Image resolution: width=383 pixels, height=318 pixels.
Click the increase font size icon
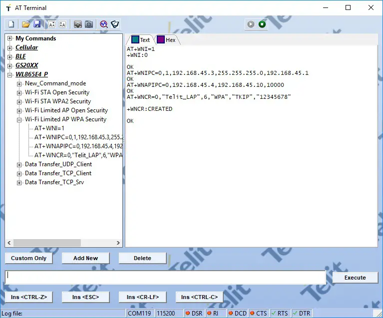pyautogui.click(x=62, y=24)
